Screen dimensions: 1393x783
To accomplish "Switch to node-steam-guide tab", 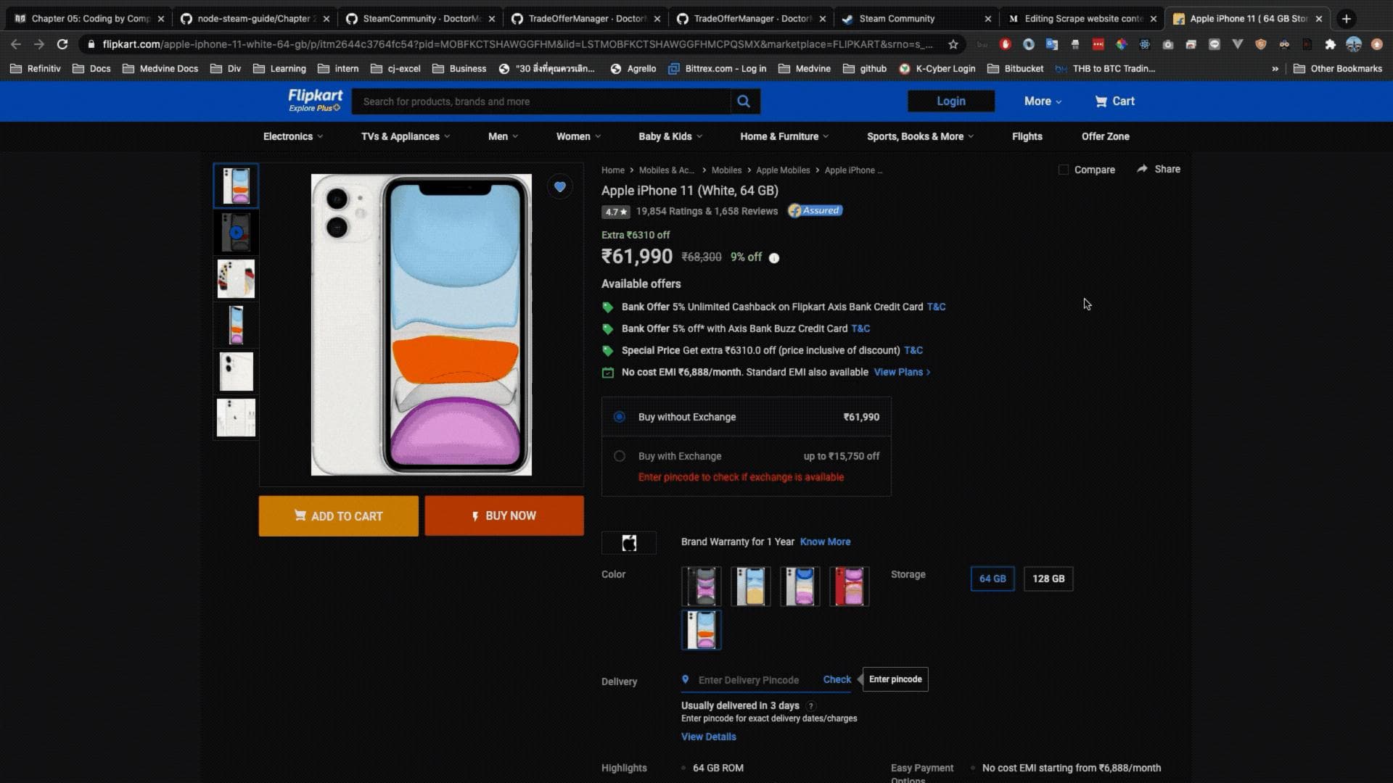I will pyautogui.click(x=255, y=19).
